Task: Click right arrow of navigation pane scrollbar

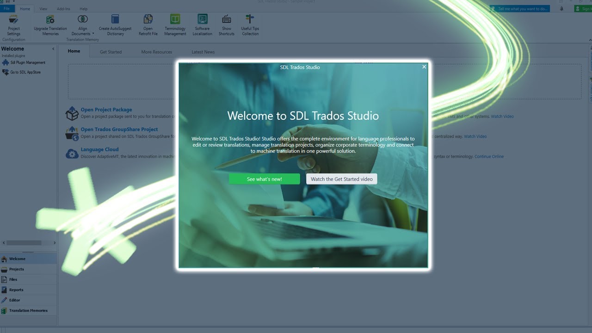Action: (x=54, y=243)
